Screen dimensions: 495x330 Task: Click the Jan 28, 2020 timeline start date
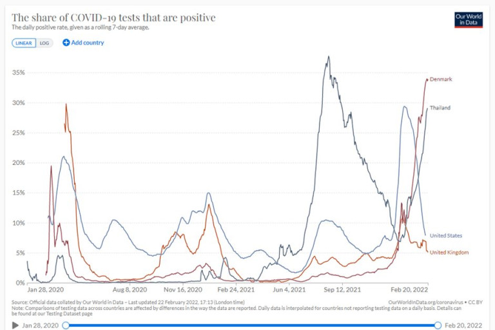click(x=40, y=325)
